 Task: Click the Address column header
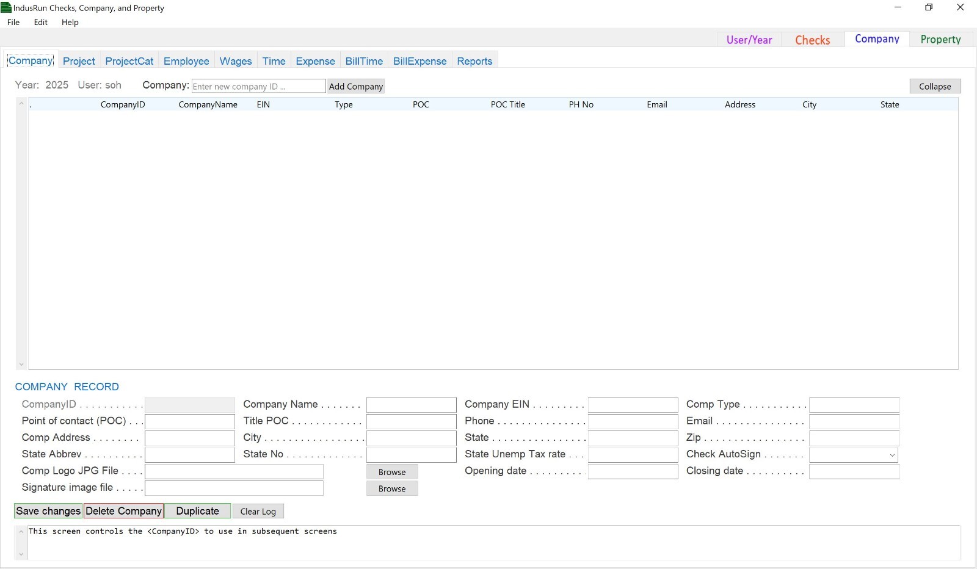(740, 104)
